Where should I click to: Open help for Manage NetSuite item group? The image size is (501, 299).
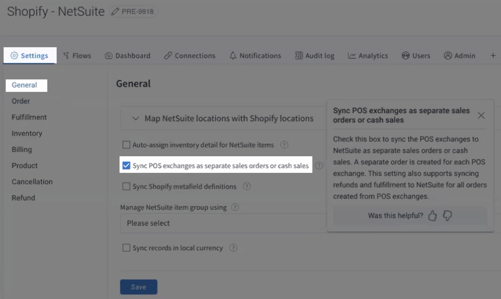tap(235, 207)
